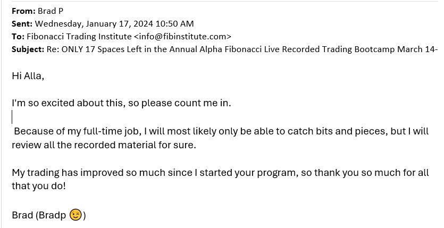Click the sent date January 17, 2024
The height and width of the screenshot is (228, 444).
pos(120,24)
